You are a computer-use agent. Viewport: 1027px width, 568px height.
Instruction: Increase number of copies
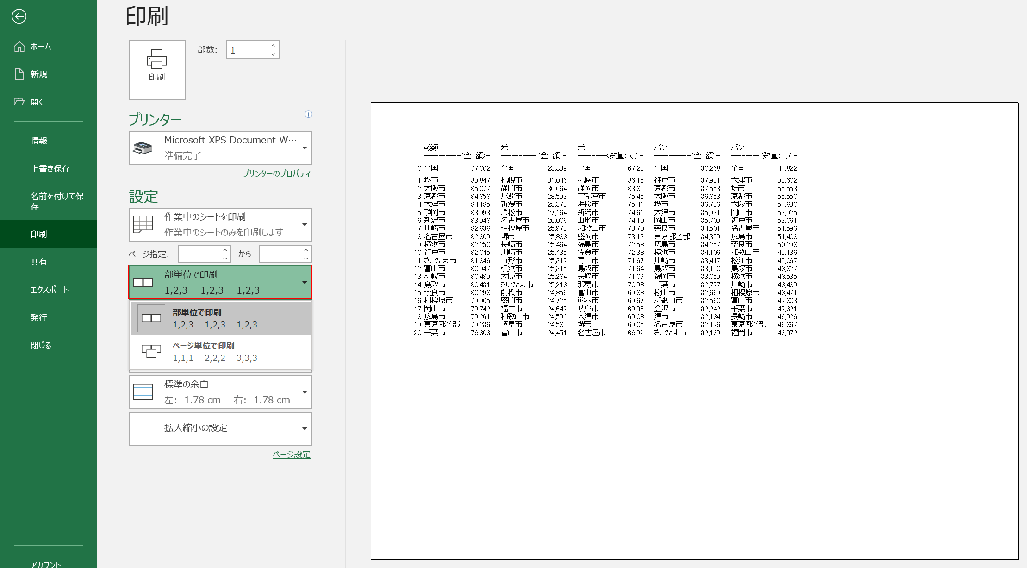[x=273, y=45]
